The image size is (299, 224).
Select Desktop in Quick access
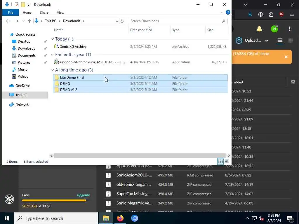24,41
